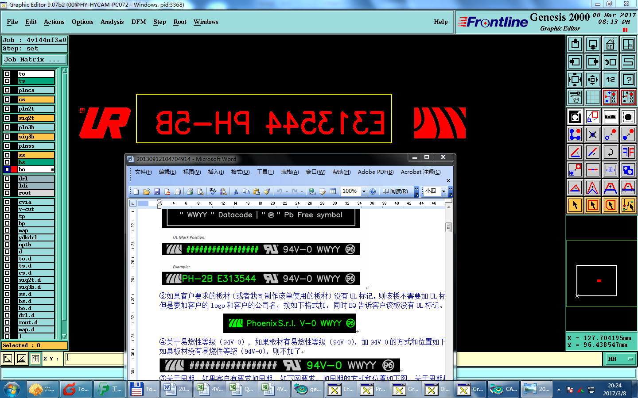Select the plain arrow pointer select tool

(x=575, y=205)
